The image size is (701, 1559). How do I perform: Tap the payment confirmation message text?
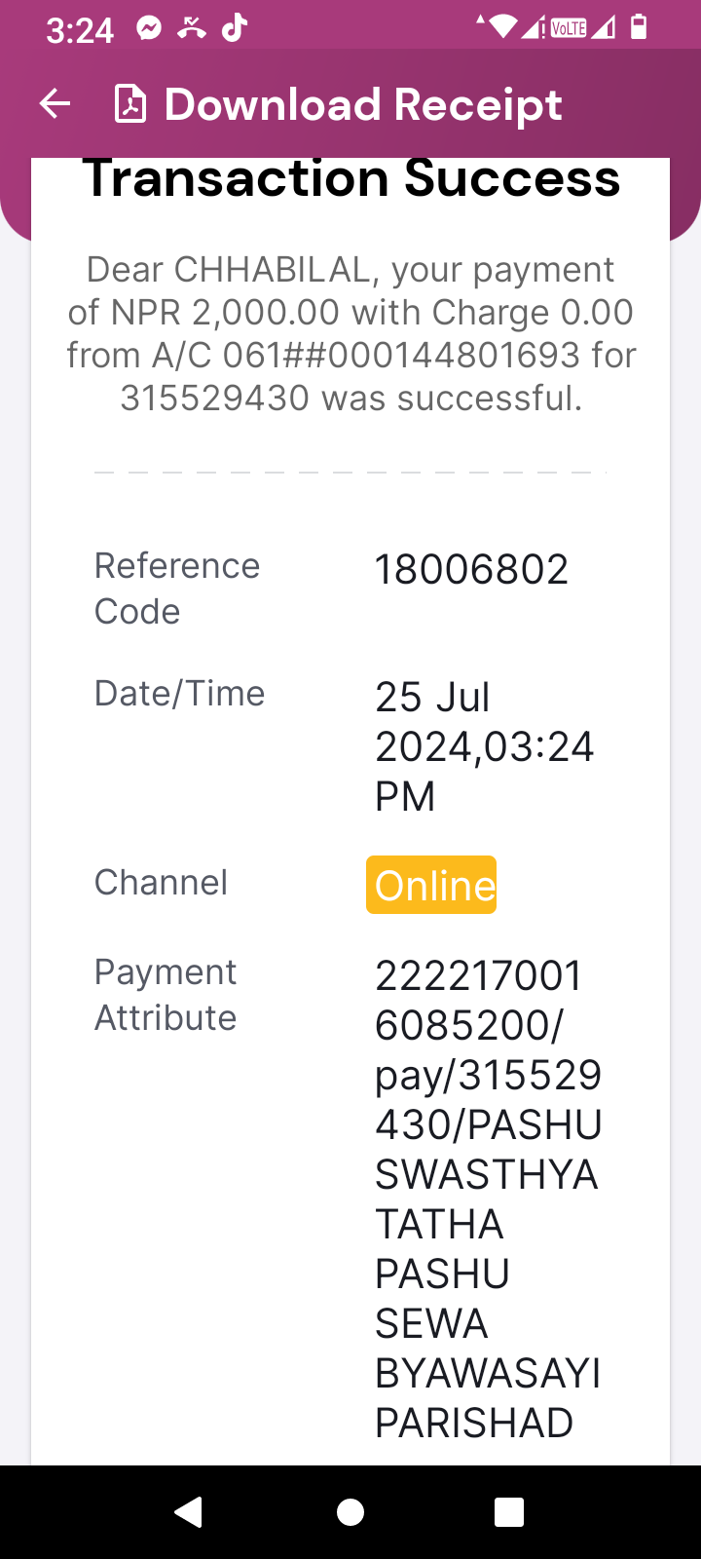click(350, 333)
